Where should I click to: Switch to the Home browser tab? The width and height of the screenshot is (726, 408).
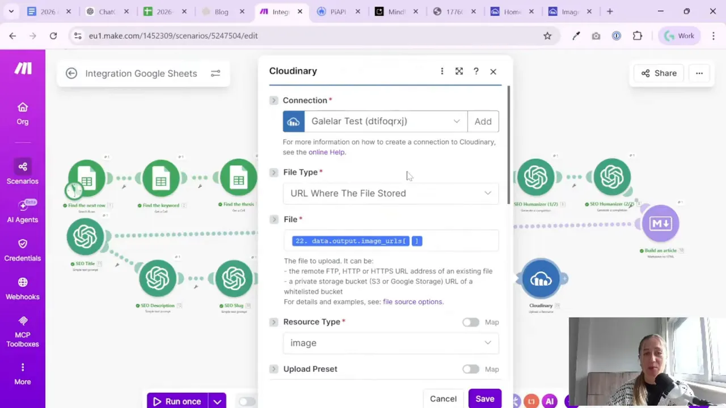(x=511, y=11)
